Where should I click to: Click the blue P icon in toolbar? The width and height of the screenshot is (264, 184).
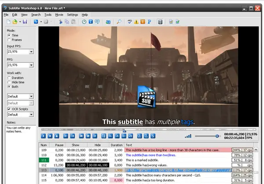(x=149, y=22)
